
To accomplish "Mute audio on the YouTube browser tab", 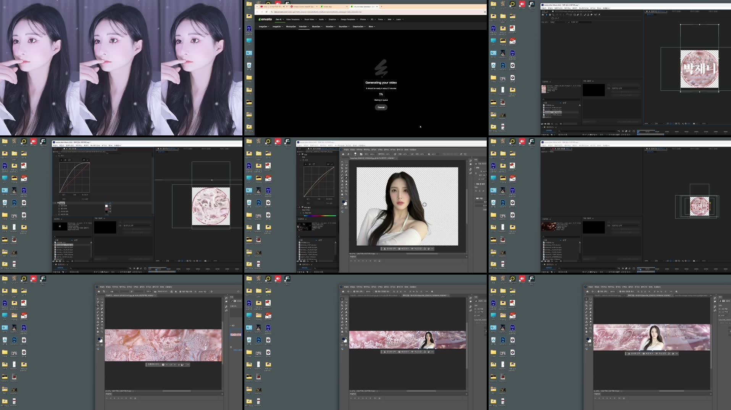I will pos(284,6).
